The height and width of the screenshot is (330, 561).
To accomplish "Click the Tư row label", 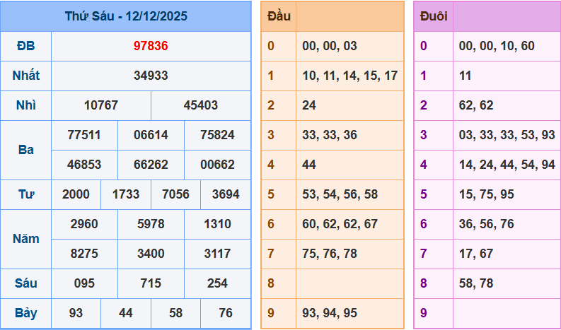I will tap(25, 194).
